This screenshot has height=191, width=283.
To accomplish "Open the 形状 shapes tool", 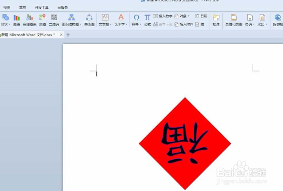I will point(5,20).
